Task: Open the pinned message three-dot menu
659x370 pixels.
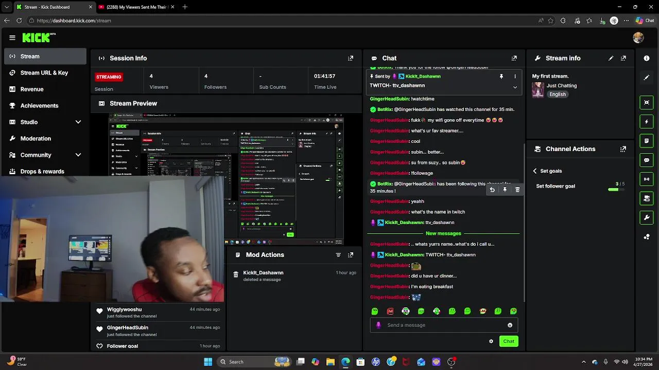Action: pos(515,77)
